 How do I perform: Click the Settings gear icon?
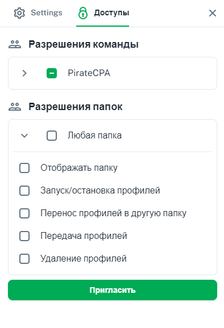[x=19, y=13]
